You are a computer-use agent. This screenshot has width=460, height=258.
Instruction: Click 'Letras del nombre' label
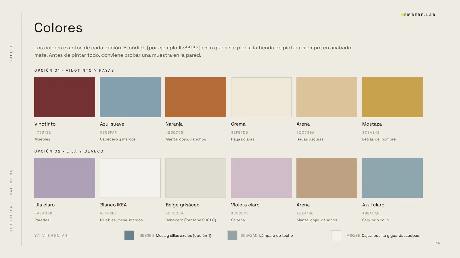point(379,139)
